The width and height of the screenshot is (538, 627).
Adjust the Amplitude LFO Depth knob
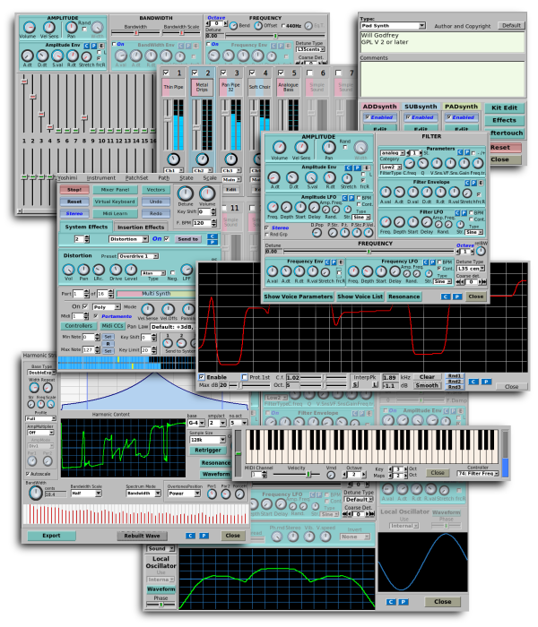[x=286, y=207]
